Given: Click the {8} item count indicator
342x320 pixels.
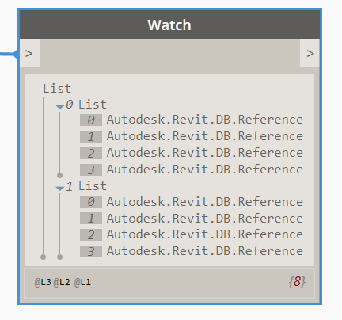Looking at the screenshot, I should [297, 282].
